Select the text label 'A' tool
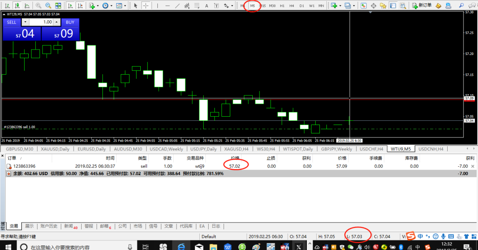Image resolution: width=478 pixels, height=250 pixels. click(207, 6)
